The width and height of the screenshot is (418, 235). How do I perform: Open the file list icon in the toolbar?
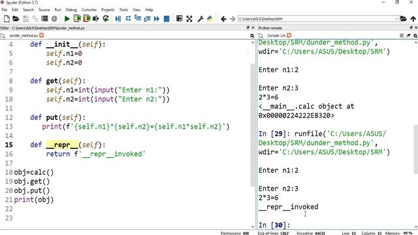44,19
